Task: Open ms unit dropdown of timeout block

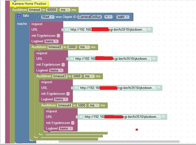Action: click(65, 10)
